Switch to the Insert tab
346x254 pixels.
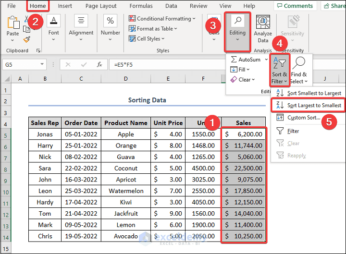click(x=65, y=6)
